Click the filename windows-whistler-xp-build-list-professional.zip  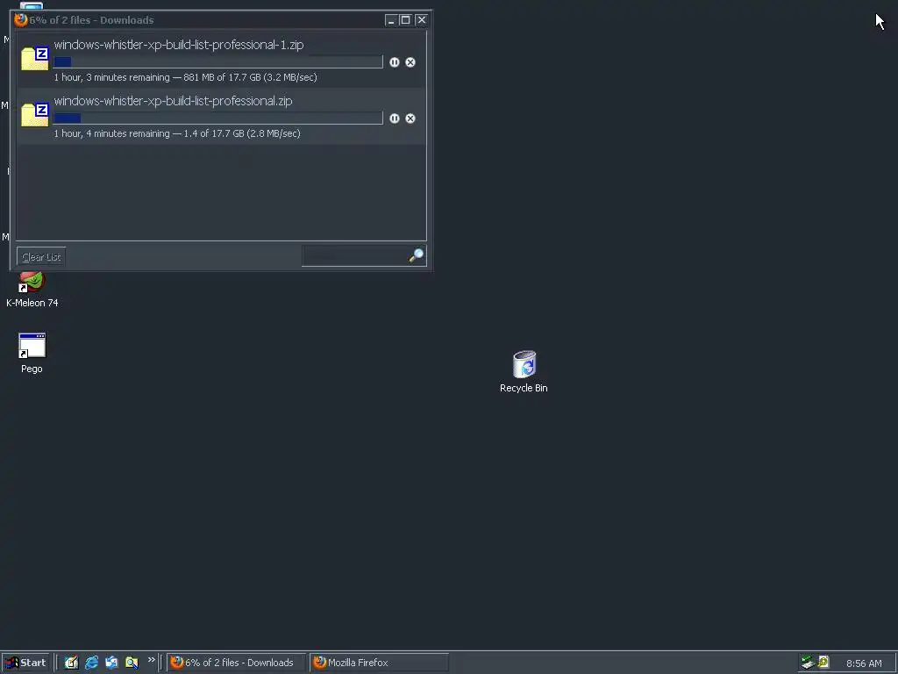tap(173, 101)
